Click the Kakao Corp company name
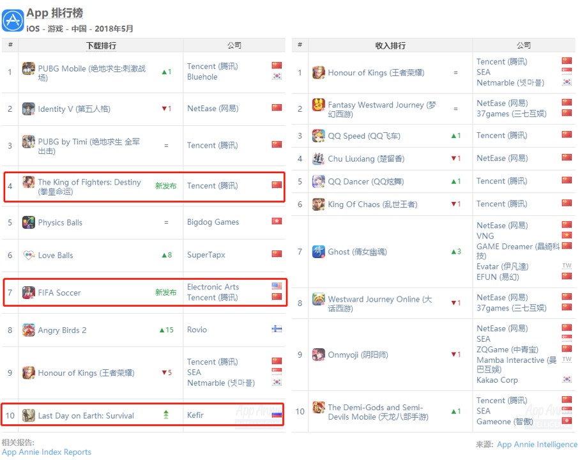The image size is (580, 460). point(497,380)
